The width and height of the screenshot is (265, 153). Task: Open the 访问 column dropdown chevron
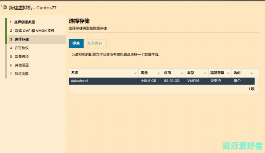coord(251,73)
